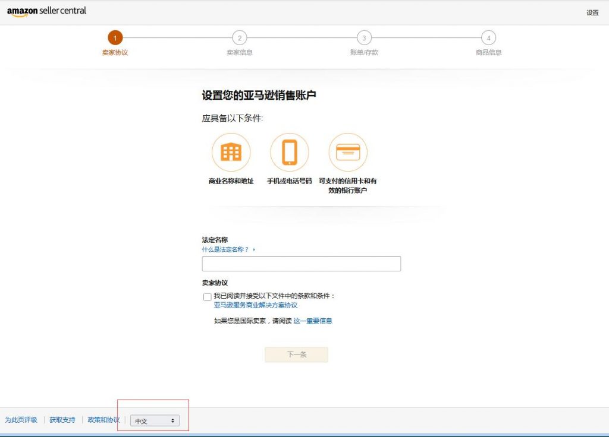Select step 1 circle 卖家协议
Screen dimensions: 609x437
(115, 38)
